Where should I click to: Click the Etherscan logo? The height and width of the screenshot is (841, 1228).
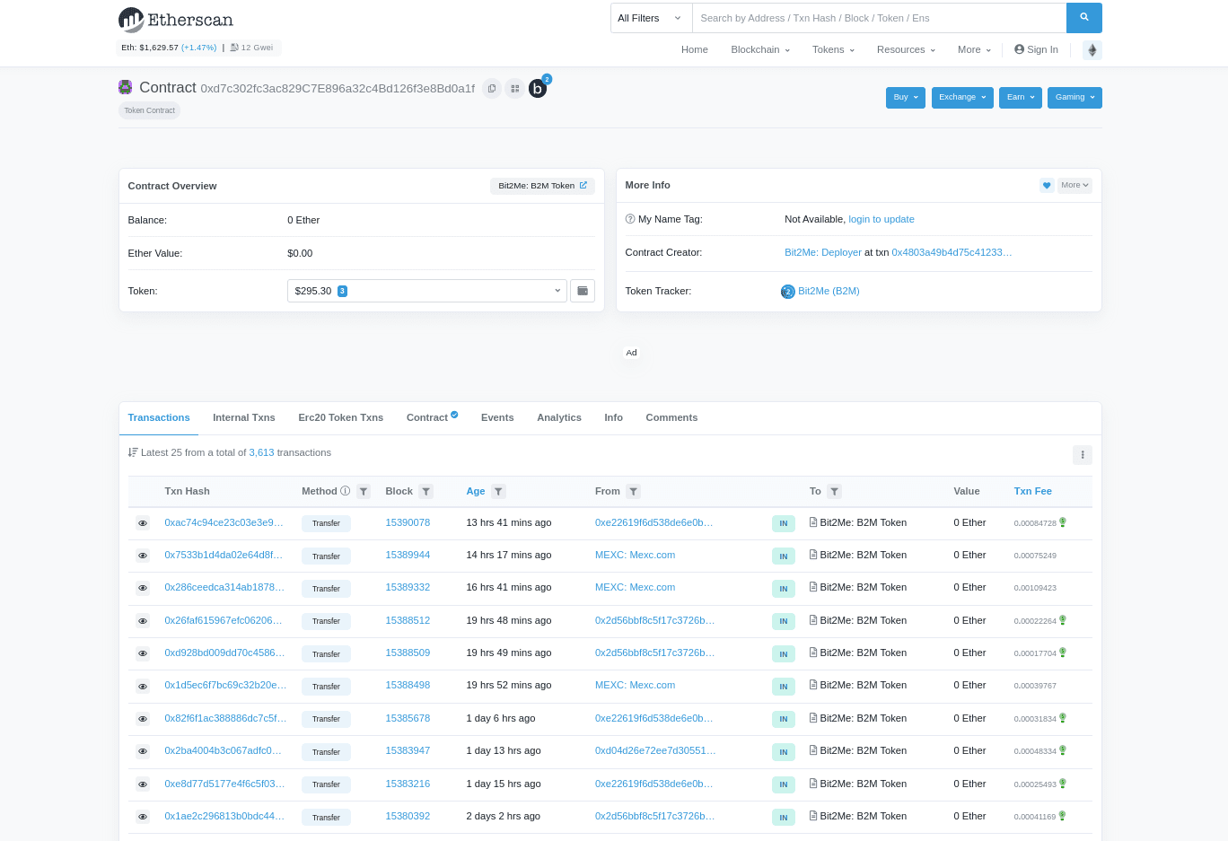(x=176, y=19)
